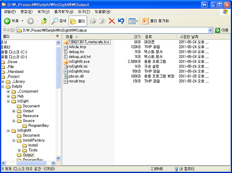The height and width of the screenshot is (173, 232).
Task: Click the horizontal scroll right arrow
Action: [x=53, y=163]
